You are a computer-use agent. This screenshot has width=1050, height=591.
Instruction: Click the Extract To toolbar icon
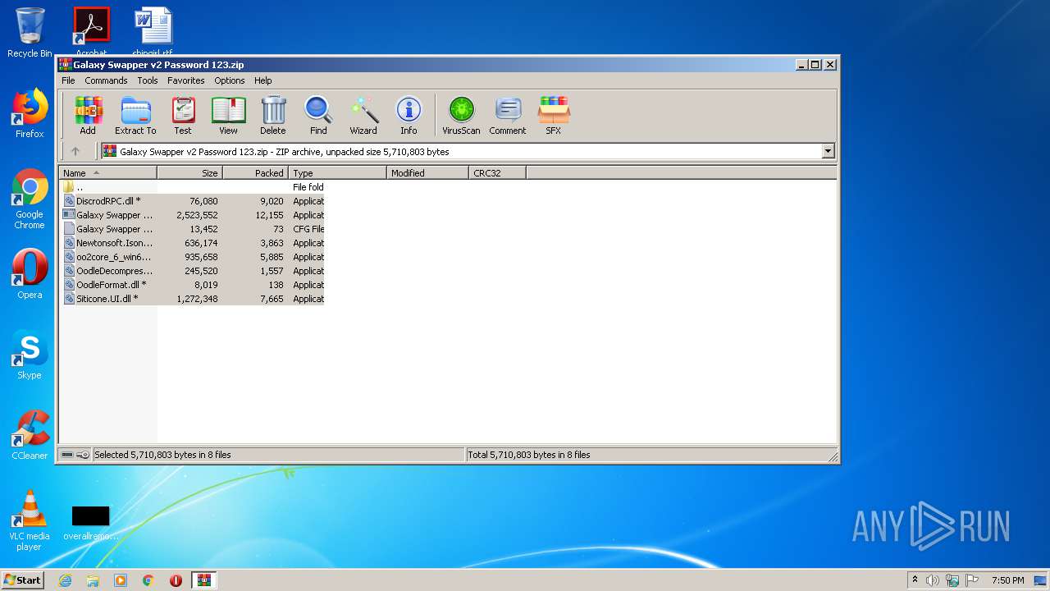click(135, 115)
